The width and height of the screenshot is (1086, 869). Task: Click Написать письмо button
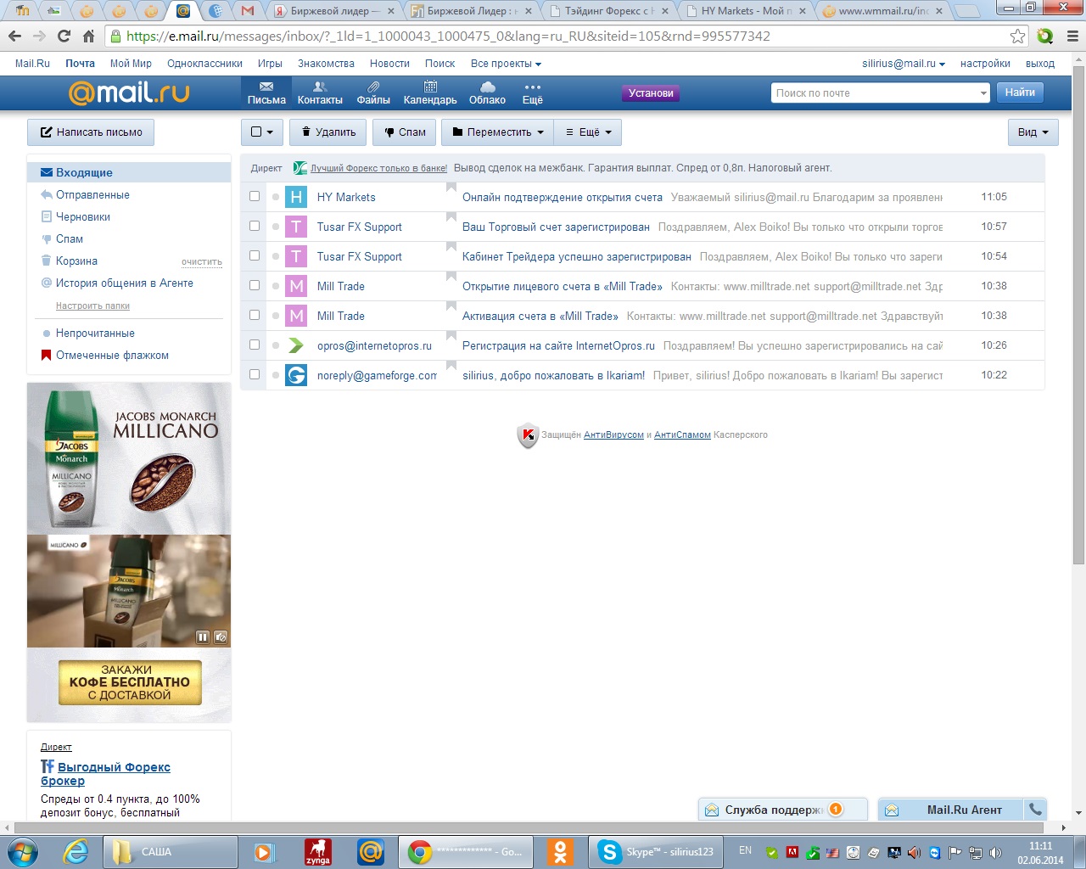point(91,132)
